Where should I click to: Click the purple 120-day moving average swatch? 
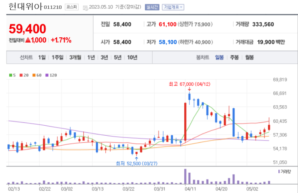pos(47,75)
